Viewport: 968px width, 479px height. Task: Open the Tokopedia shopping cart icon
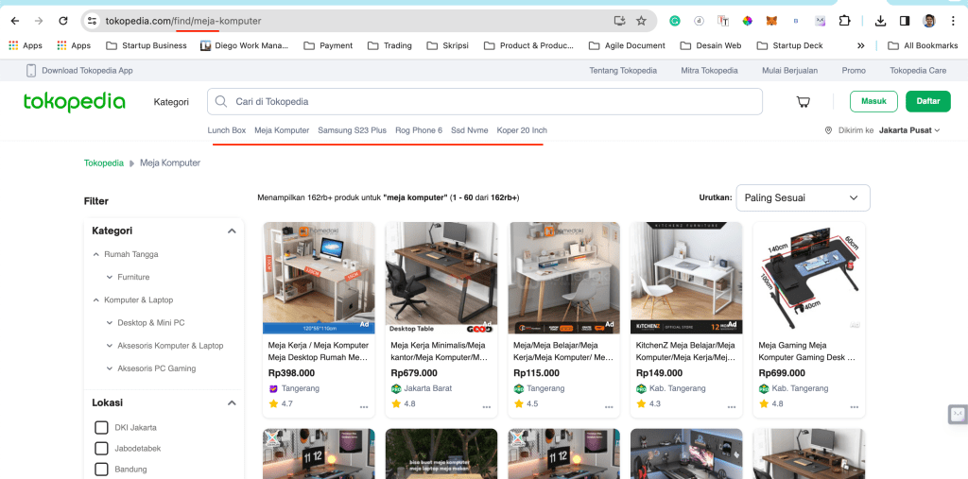click(804, 102)
